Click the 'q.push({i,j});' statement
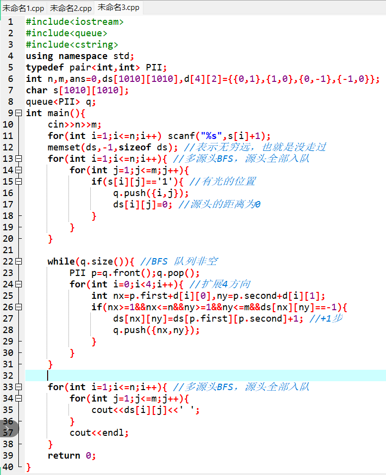This screenshot has height=475, width=386. point(151,193)
